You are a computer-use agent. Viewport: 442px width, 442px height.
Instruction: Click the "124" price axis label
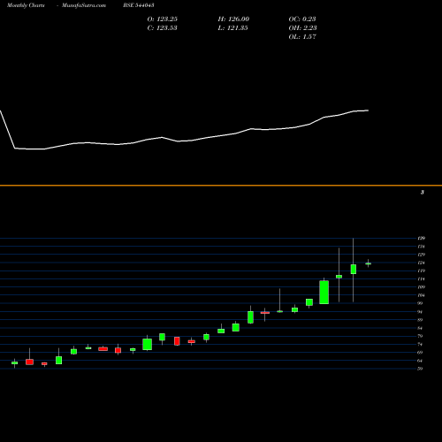[x=421, y=263]
